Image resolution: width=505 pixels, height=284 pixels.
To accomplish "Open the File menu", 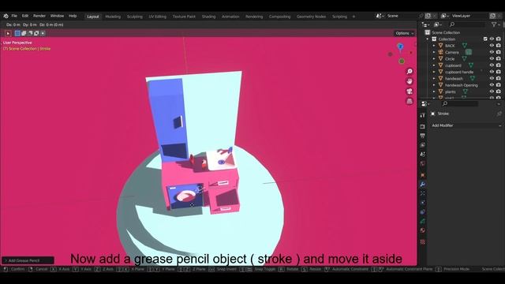I will (x=14, y=16).
